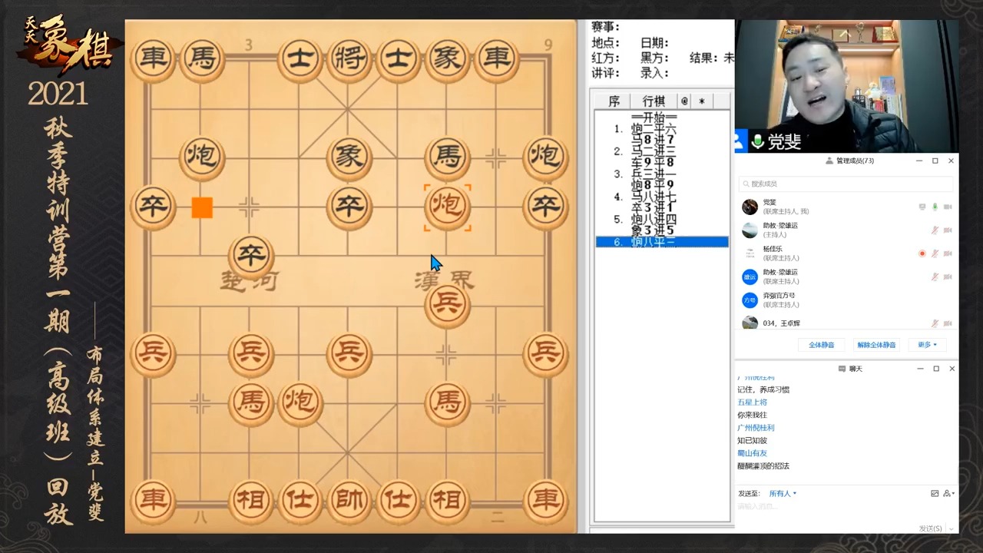Unmute 034 王卓辉's microphone
The image size is (983, 553).
pos(935,323)
